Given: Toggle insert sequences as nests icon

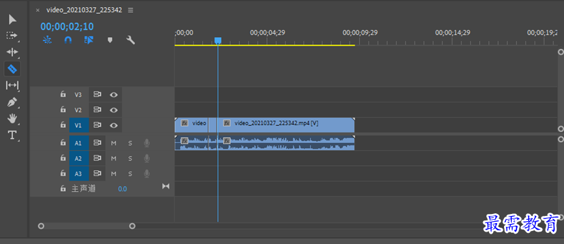Looking at the screenshot, I should click(47, 40).
